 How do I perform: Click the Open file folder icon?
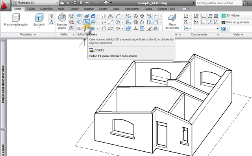coord(68,3)
